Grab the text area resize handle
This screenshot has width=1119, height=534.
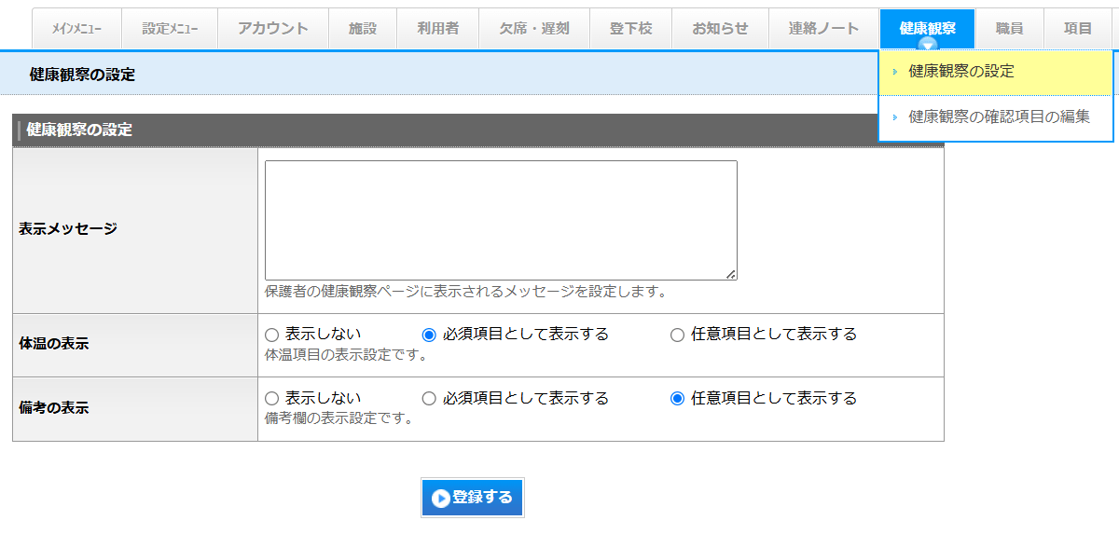pos(731,274)
